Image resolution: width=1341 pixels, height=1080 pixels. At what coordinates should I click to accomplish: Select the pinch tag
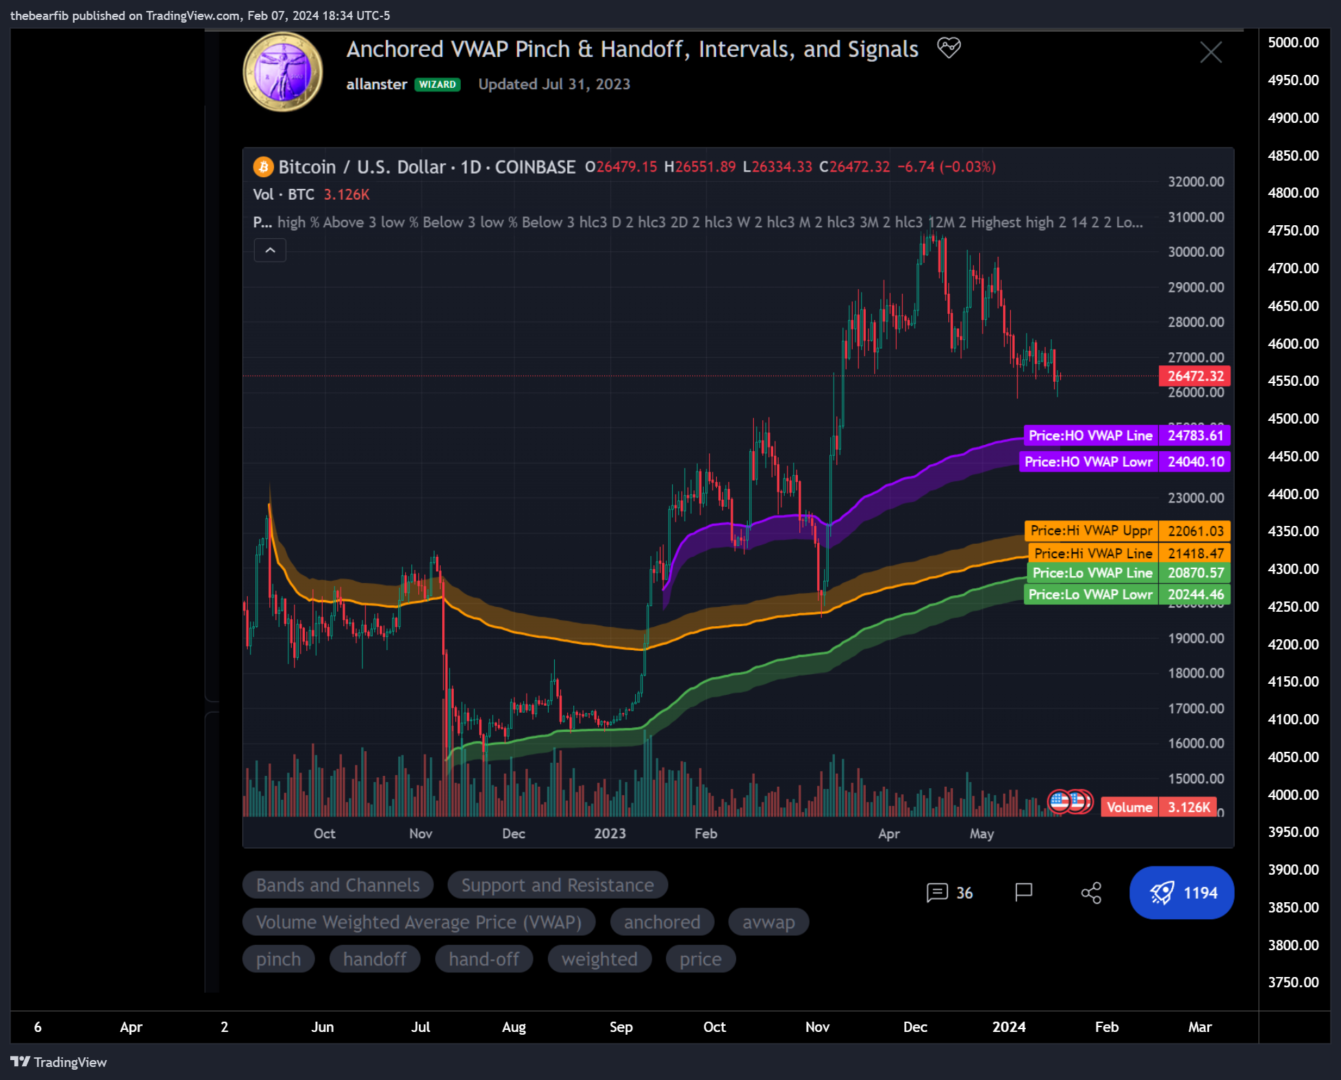pyautogui.click(x=278, y=959)
